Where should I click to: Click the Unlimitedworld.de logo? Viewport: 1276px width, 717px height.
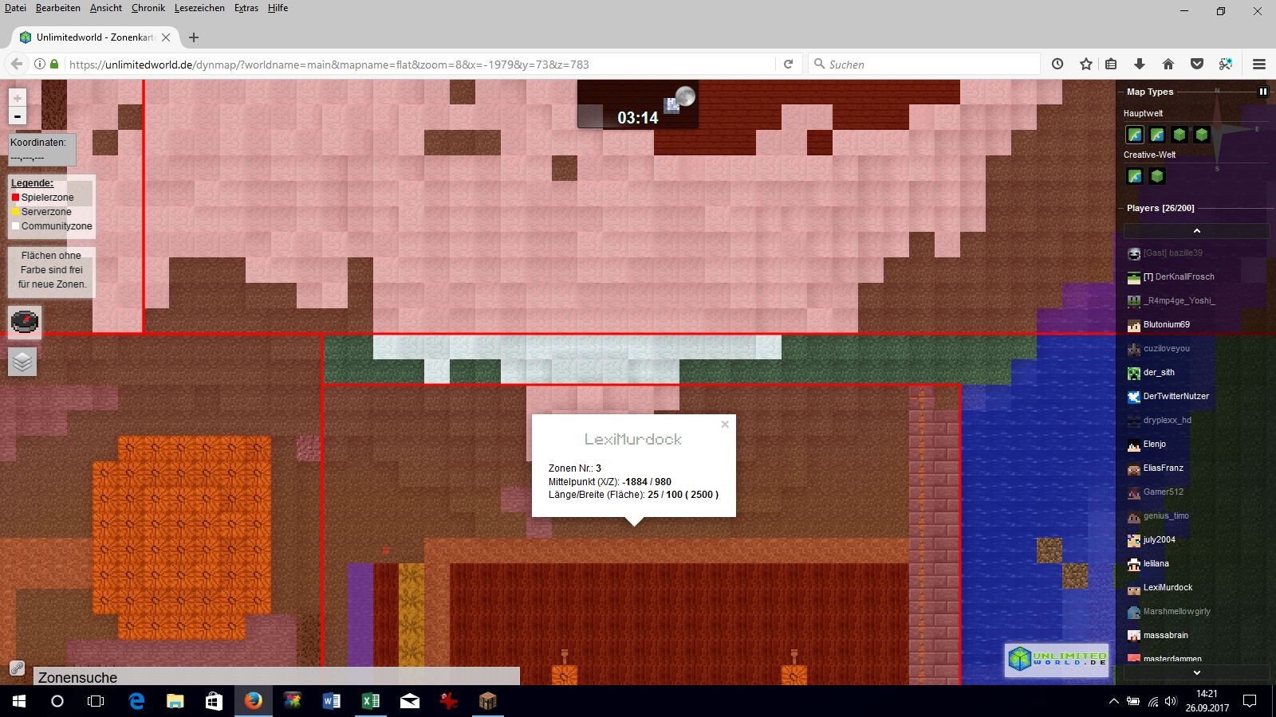pyautogui.click(x=1057, y=660)
